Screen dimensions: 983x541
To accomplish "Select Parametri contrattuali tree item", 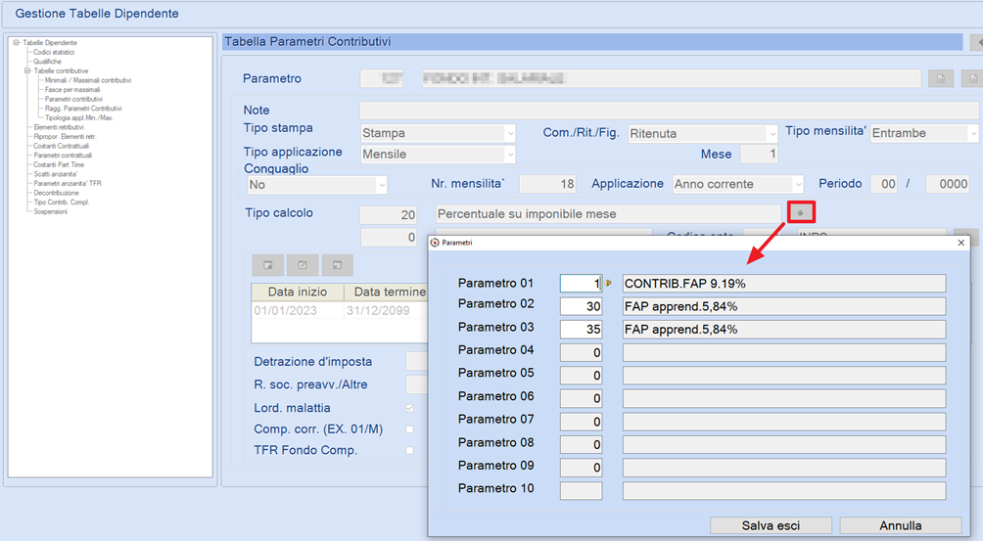I will click(63, 156).
